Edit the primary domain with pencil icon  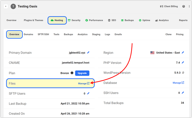[88, 53]
